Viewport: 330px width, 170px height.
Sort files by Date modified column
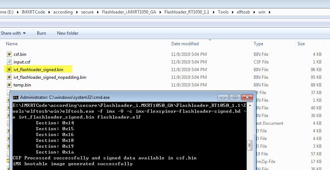click(185, 44)
